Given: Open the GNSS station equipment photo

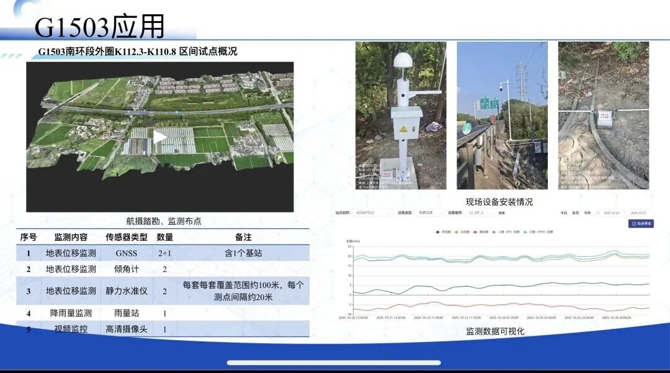Looking at the screenshot, I should [400, 115].
